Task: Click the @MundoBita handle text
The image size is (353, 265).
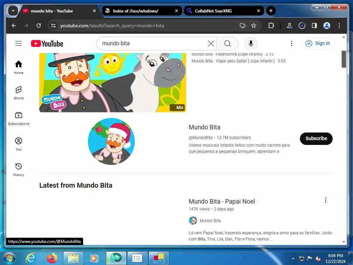Action: point(200,137)
